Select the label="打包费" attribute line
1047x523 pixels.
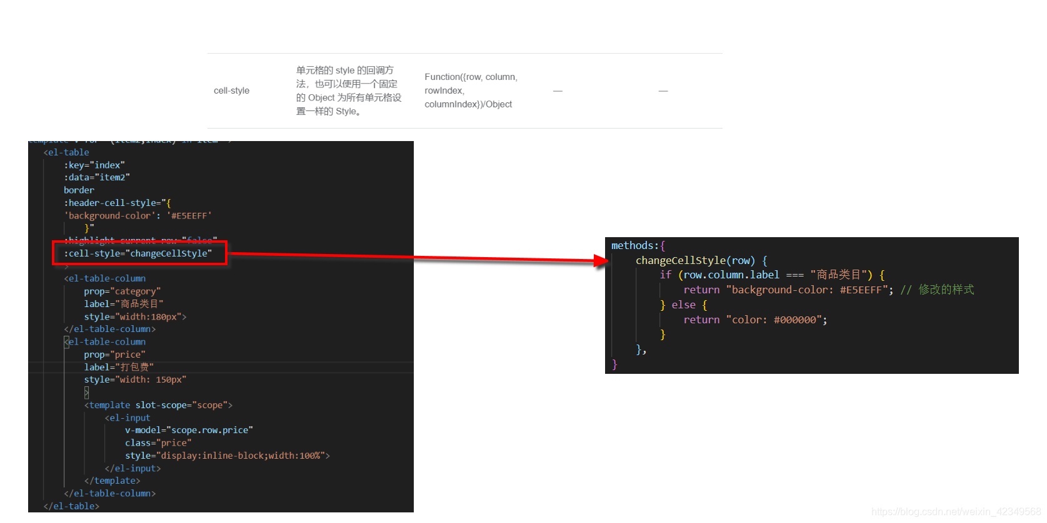(x=119, y=367)
